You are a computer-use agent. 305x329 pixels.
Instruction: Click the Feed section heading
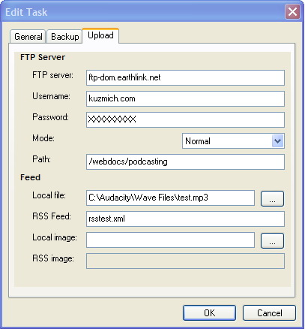(x=30, y=177)
